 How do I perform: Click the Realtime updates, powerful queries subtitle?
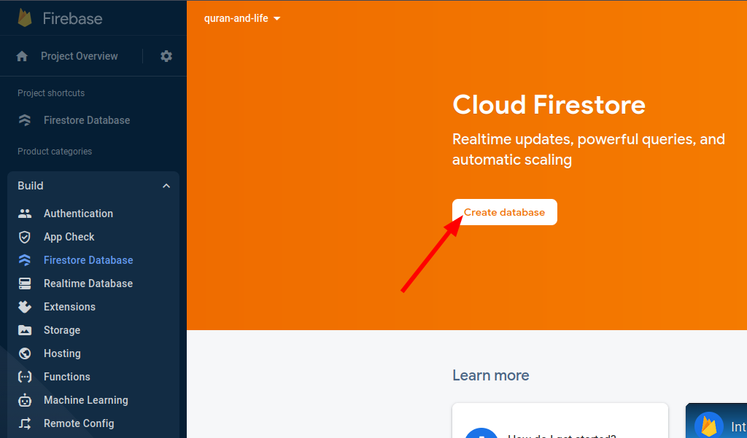(x=589, y=149)
